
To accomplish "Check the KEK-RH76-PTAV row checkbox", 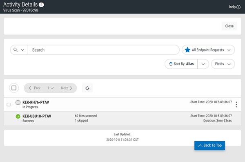I will coord(9,104).
